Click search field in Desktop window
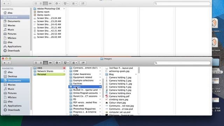The image size is (224, 126). [182, 3]
